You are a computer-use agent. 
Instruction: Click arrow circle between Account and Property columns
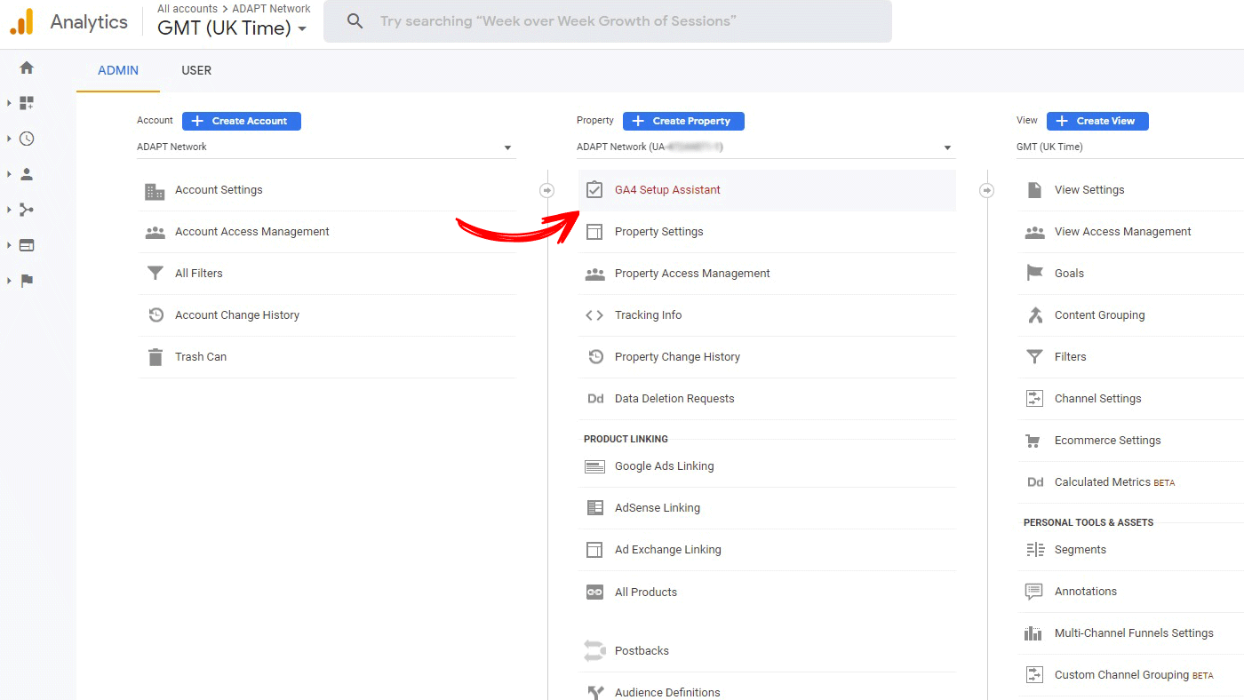(547, 190)
